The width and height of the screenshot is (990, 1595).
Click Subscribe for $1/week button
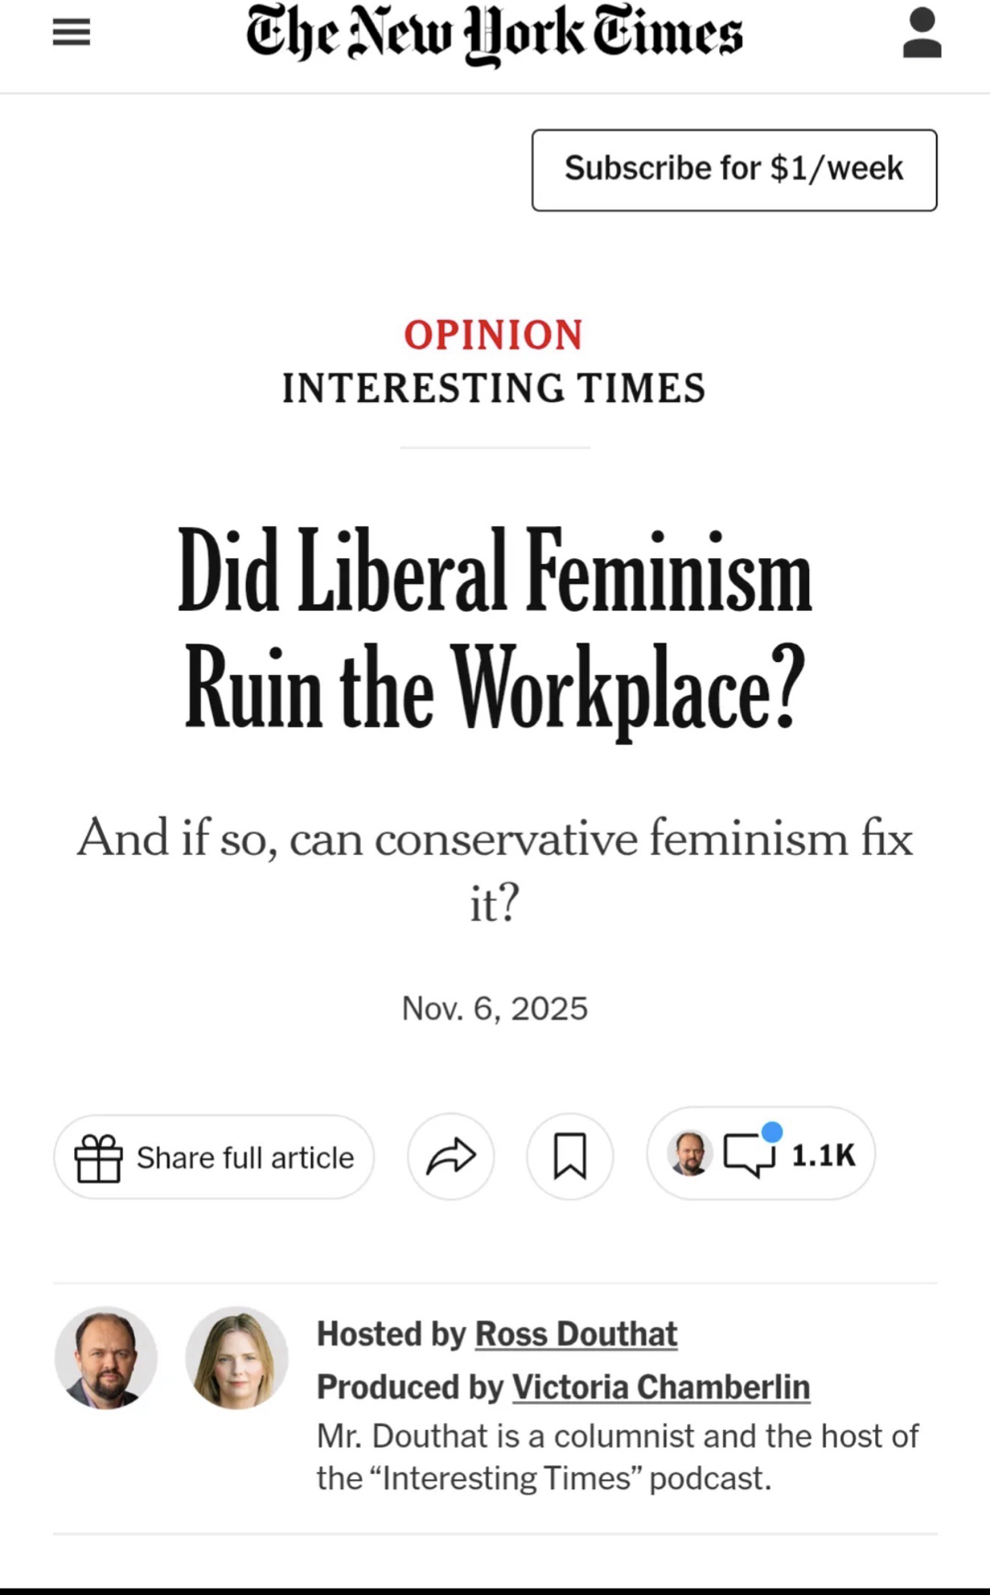tap(734, 170)
